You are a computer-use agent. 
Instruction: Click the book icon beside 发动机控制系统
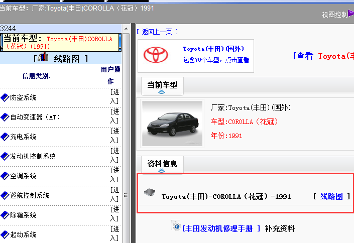5,156
